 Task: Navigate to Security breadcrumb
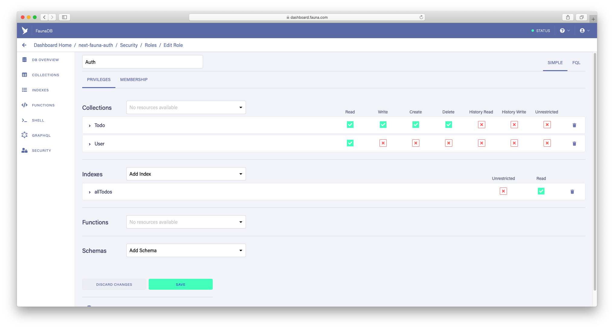click(x=129, y=45)
